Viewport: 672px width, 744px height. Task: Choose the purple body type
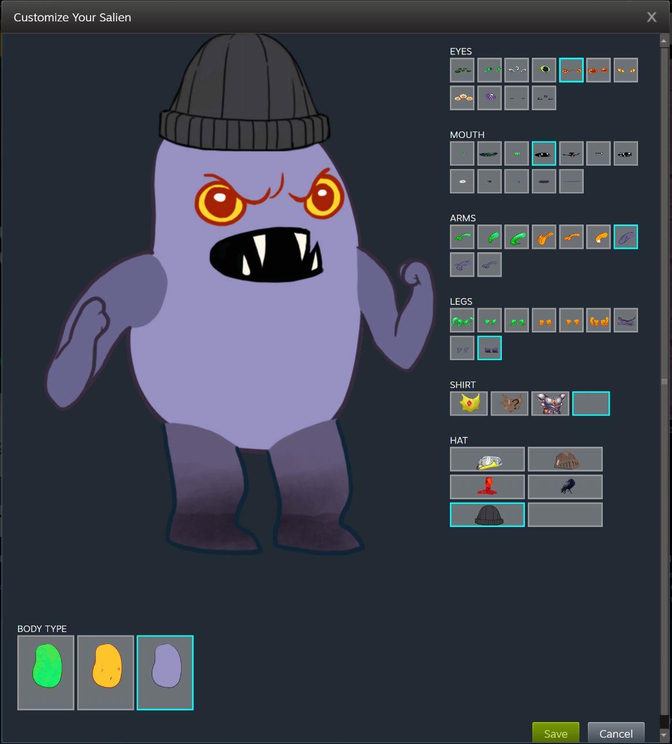(165, 673)
